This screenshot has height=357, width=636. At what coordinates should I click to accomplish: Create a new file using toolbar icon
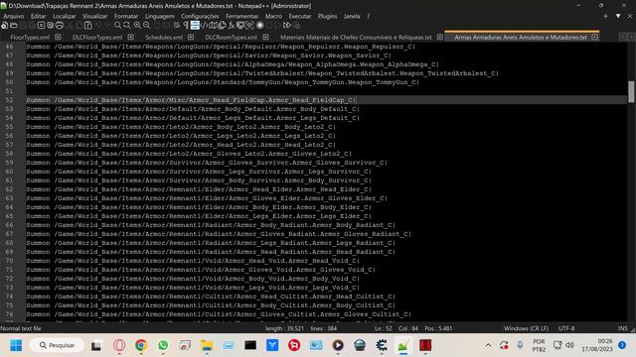click(x=4, y=25)
